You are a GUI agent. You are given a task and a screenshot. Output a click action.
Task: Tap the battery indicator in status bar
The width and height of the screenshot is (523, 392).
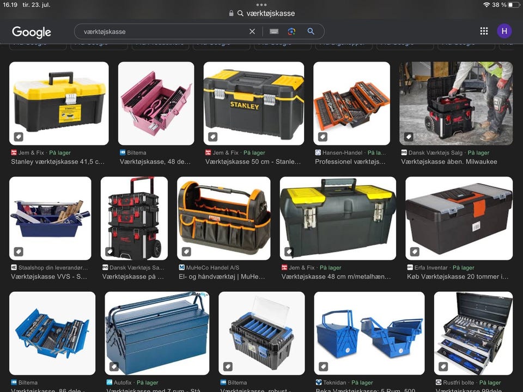tap(514, 5)
